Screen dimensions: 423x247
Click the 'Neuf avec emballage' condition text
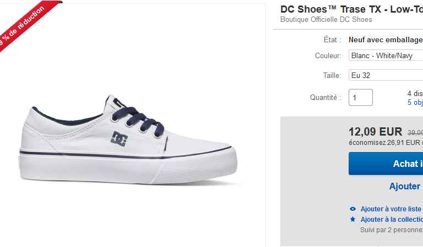tap(386, 40)
